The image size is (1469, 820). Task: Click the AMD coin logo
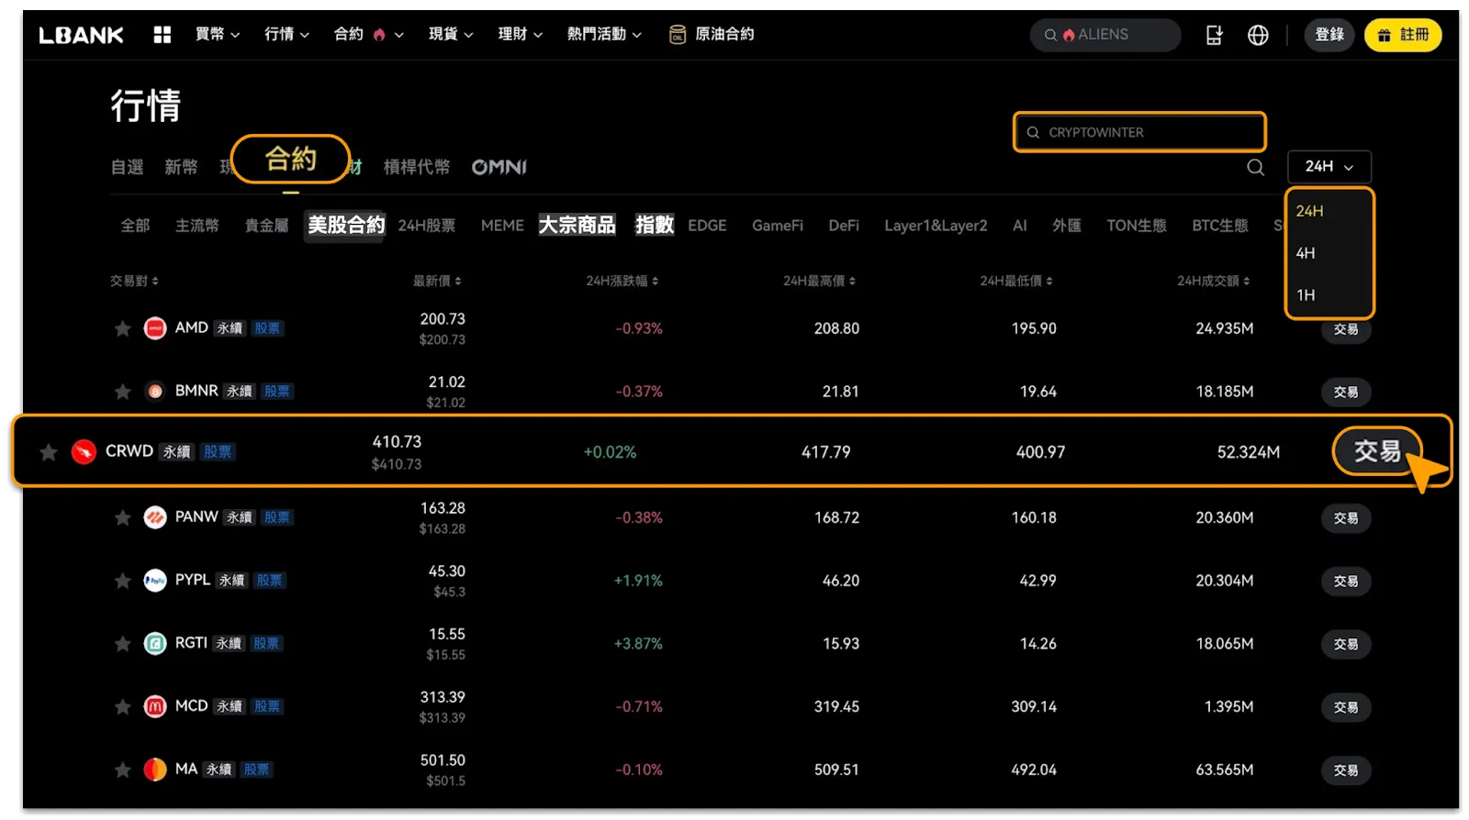[x=155, y=328]
